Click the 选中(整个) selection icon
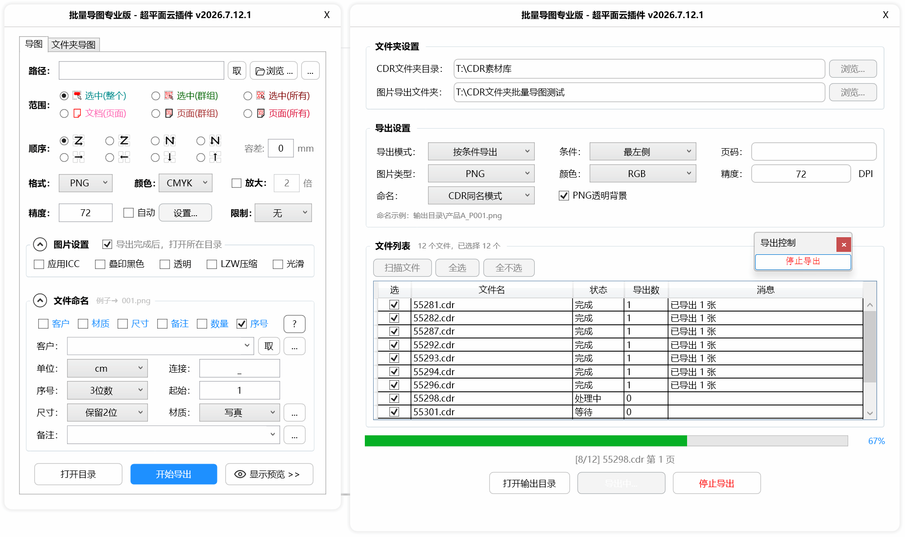905x537 pixels. pyautogui.click(x=77, y=95)
